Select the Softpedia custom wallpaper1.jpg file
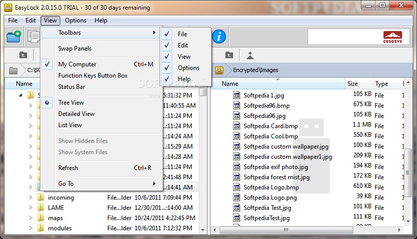The height and width of the screenshot is (239, 417). pyautogui.click(x=288, y=157)
